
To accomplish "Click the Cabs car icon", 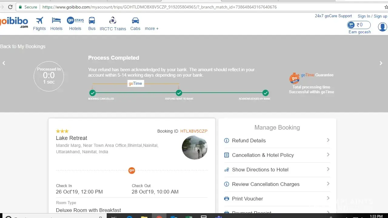I will pyautogui.click(x=135, y=21).
